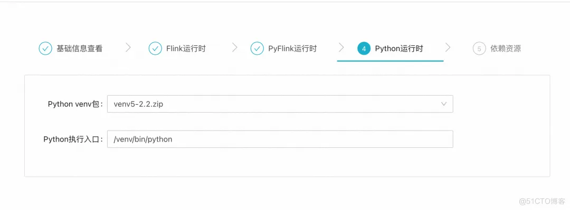This screenshot has width=570, height=210.
Task: Click the number 4 step circle
Action: (364, 48)
